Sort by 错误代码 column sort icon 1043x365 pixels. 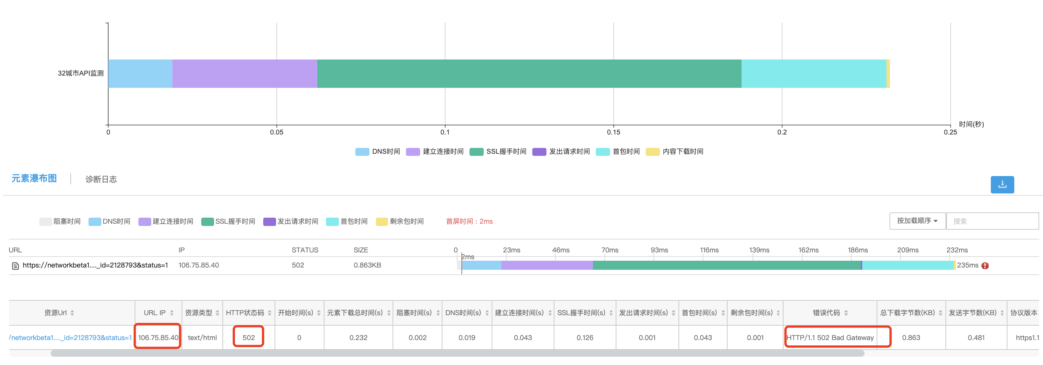846,313
